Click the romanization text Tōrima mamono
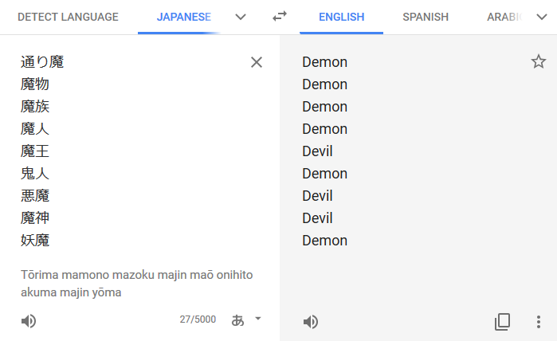This screenshot has height=341, width=557. pos(65,275)
